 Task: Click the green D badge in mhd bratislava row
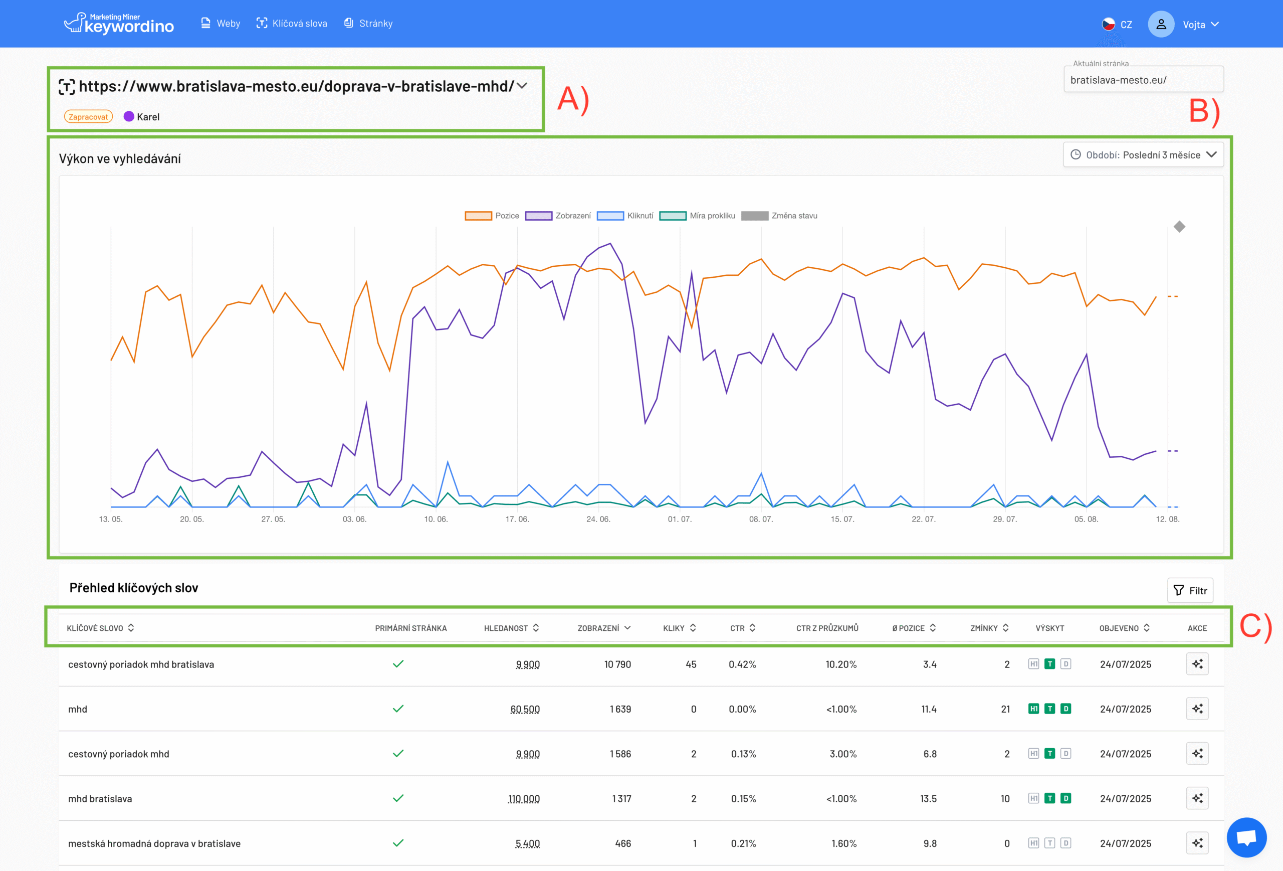point(1066,798)
